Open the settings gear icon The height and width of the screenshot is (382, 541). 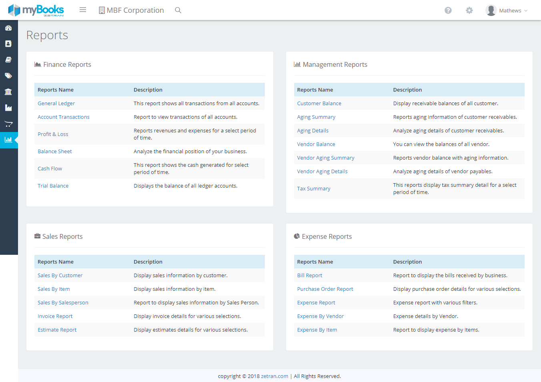469,10
